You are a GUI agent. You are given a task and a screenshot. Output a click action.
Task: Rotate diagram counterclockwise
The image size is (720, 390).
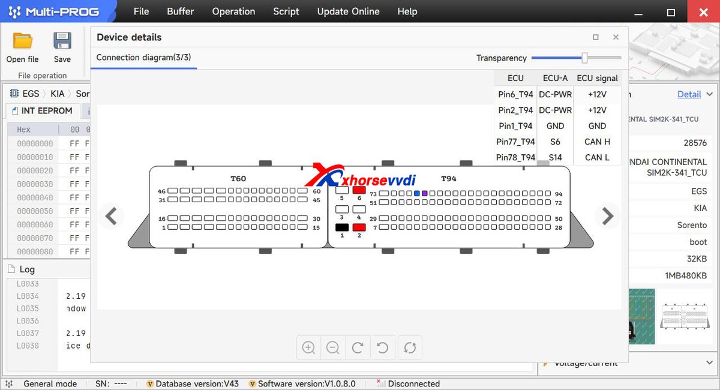(x=382, y=347)
